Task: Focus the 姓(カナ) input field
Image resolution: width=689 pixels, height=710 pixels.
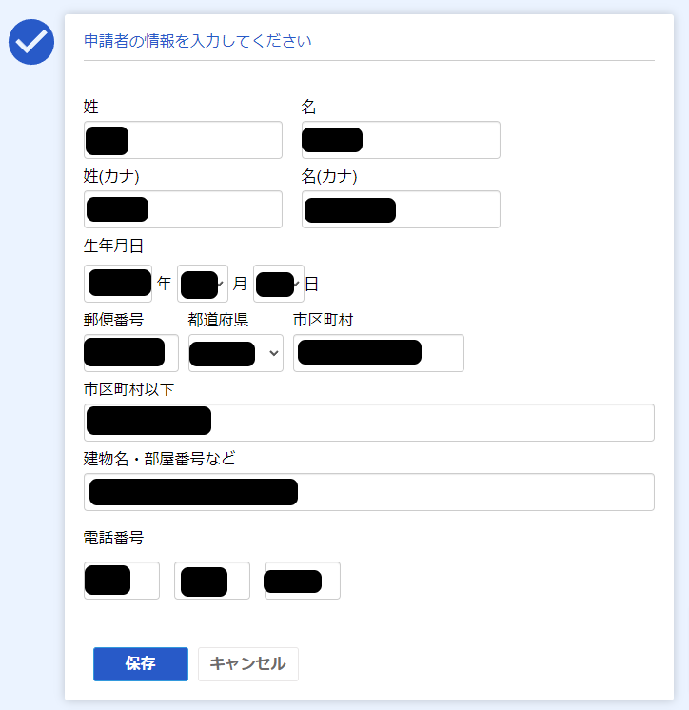Action: click(183, 209)
